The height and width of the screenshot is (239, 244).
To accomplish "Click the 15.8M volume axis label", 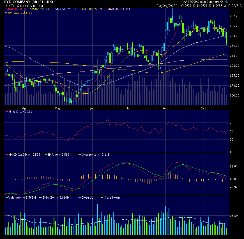I will point(234,216).
